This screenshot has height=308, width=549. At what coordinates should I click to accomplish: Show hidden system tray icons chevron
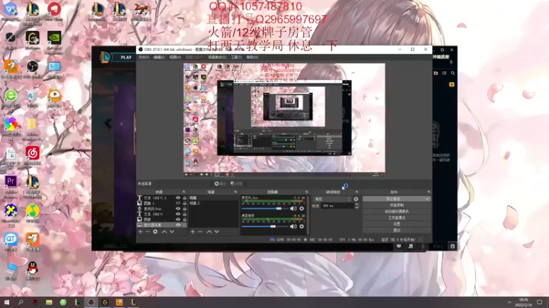(509, 303)
